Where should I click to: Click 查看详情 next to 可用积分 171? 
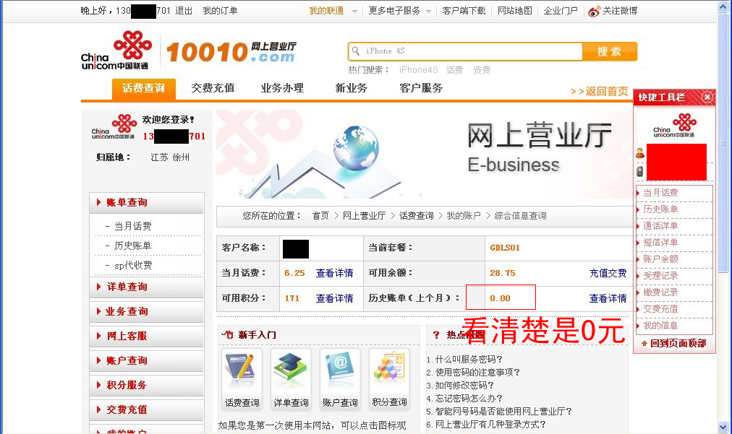[335, 298]
